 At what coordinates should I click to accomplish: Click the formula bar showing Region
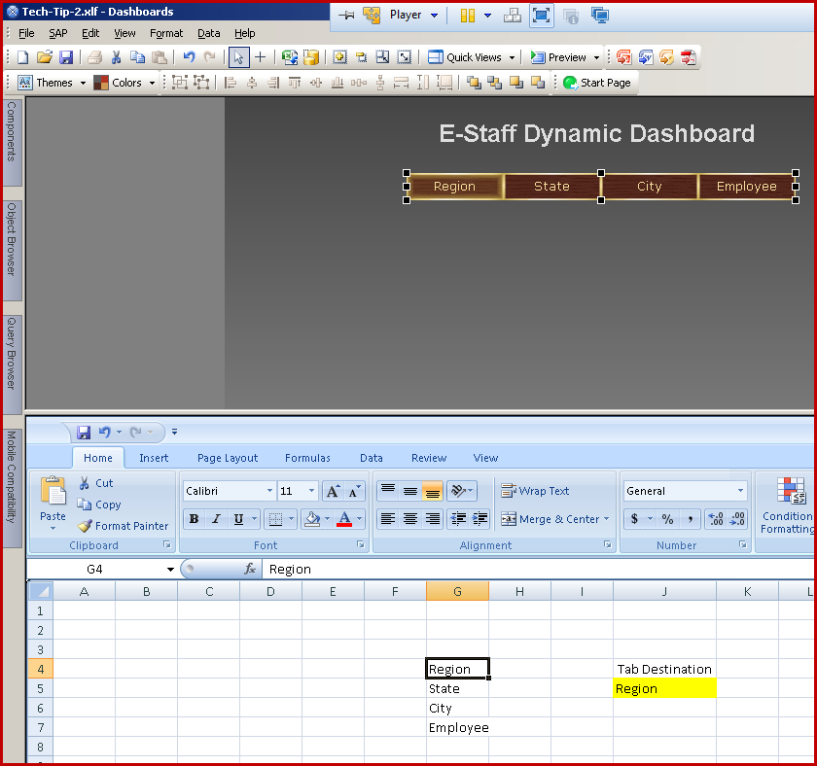537,570
